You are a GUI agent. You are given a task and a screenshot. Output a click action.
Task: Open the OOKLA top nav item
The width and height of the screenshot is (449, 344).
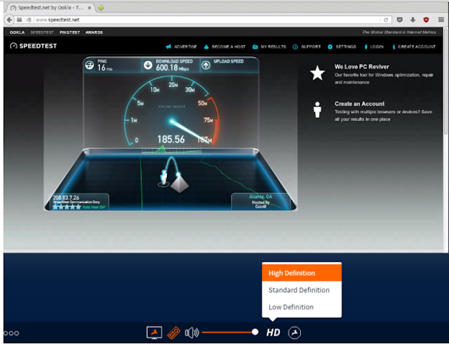coord(17,32)
